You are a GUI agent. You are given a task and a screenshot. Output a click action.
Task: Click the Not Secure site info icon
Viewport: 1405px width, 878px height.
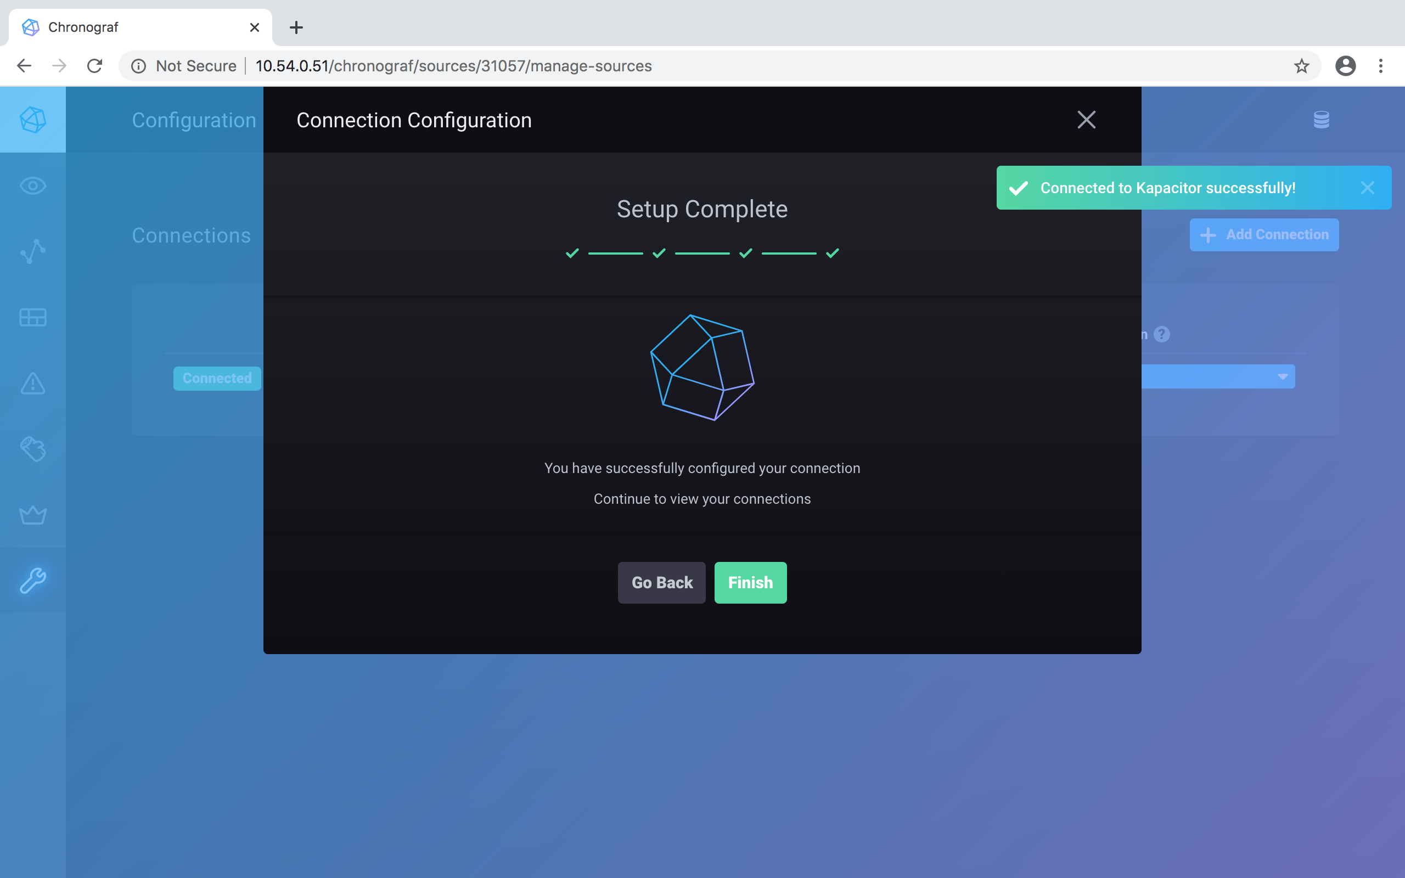point(138,66)
